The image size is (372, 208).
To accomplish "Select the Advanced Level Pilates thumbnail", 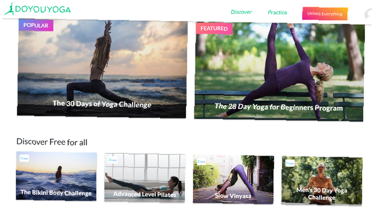I will point(145,178).
